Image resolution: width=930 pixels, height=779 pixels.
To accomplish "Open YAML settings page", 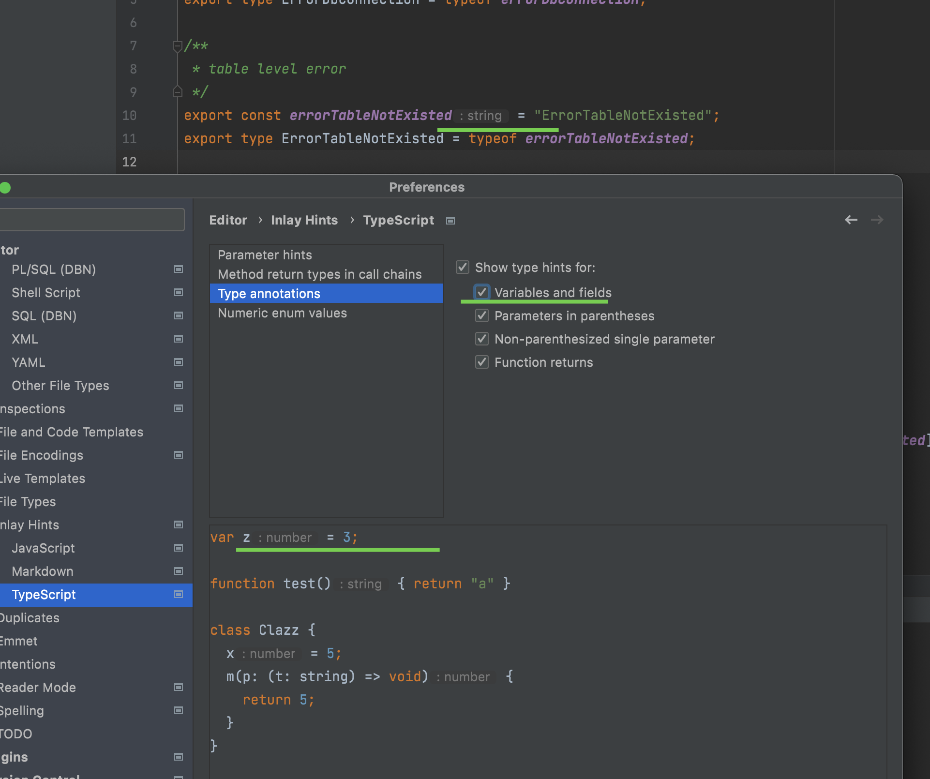I will (28, 362).
